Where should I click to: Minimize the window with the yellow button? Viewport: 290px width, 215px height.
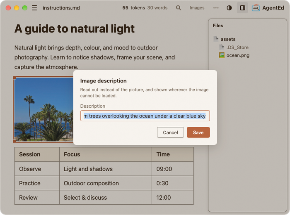point(17,8)
